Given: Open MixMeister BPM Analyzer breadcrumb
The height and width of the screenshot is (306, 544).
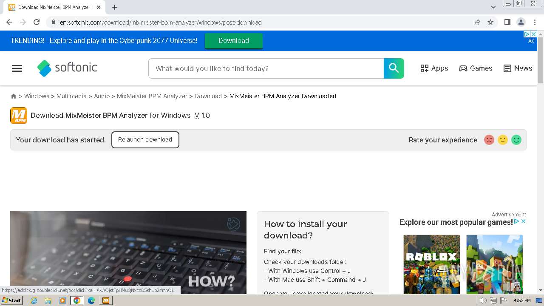Looking at the screenshot, I should click(152, 96).
